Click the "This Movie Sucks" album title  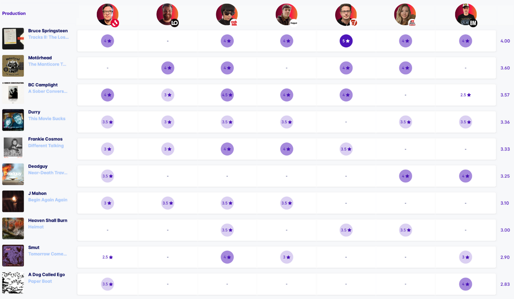[x=47, y=119]
